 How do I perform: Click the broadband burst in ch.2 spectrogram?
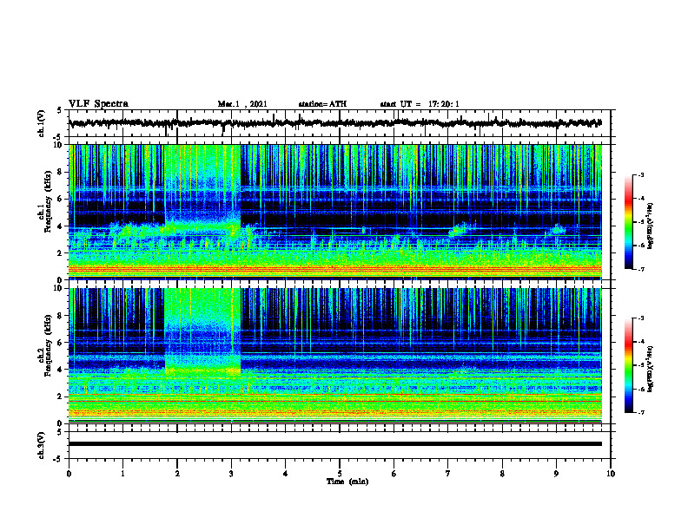202,331
